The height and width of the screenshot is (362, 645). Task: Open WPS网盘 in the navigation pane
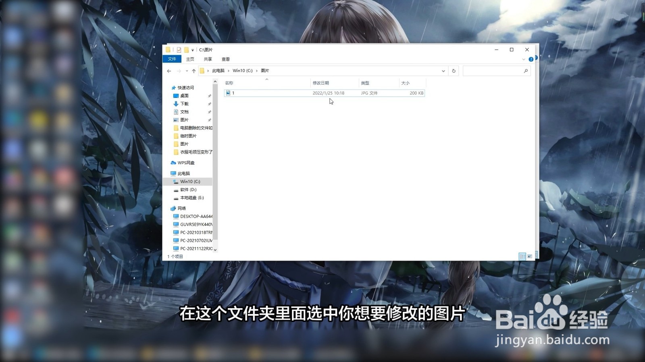pyautogui.click(x=186, y=163)
